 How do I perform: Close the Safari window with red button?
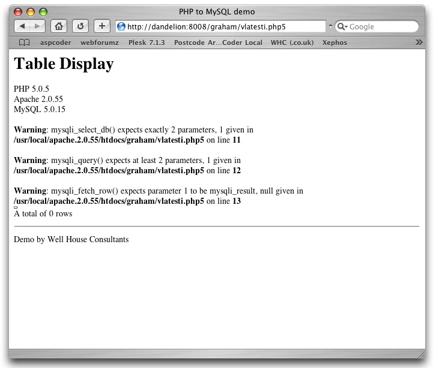coord(18,12)
